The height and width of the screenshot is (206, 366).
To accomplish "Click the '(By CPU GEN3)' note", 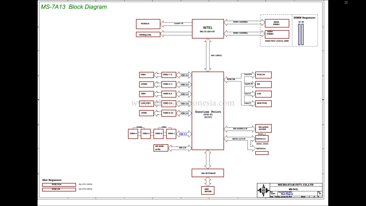I will tap(85, 184).
